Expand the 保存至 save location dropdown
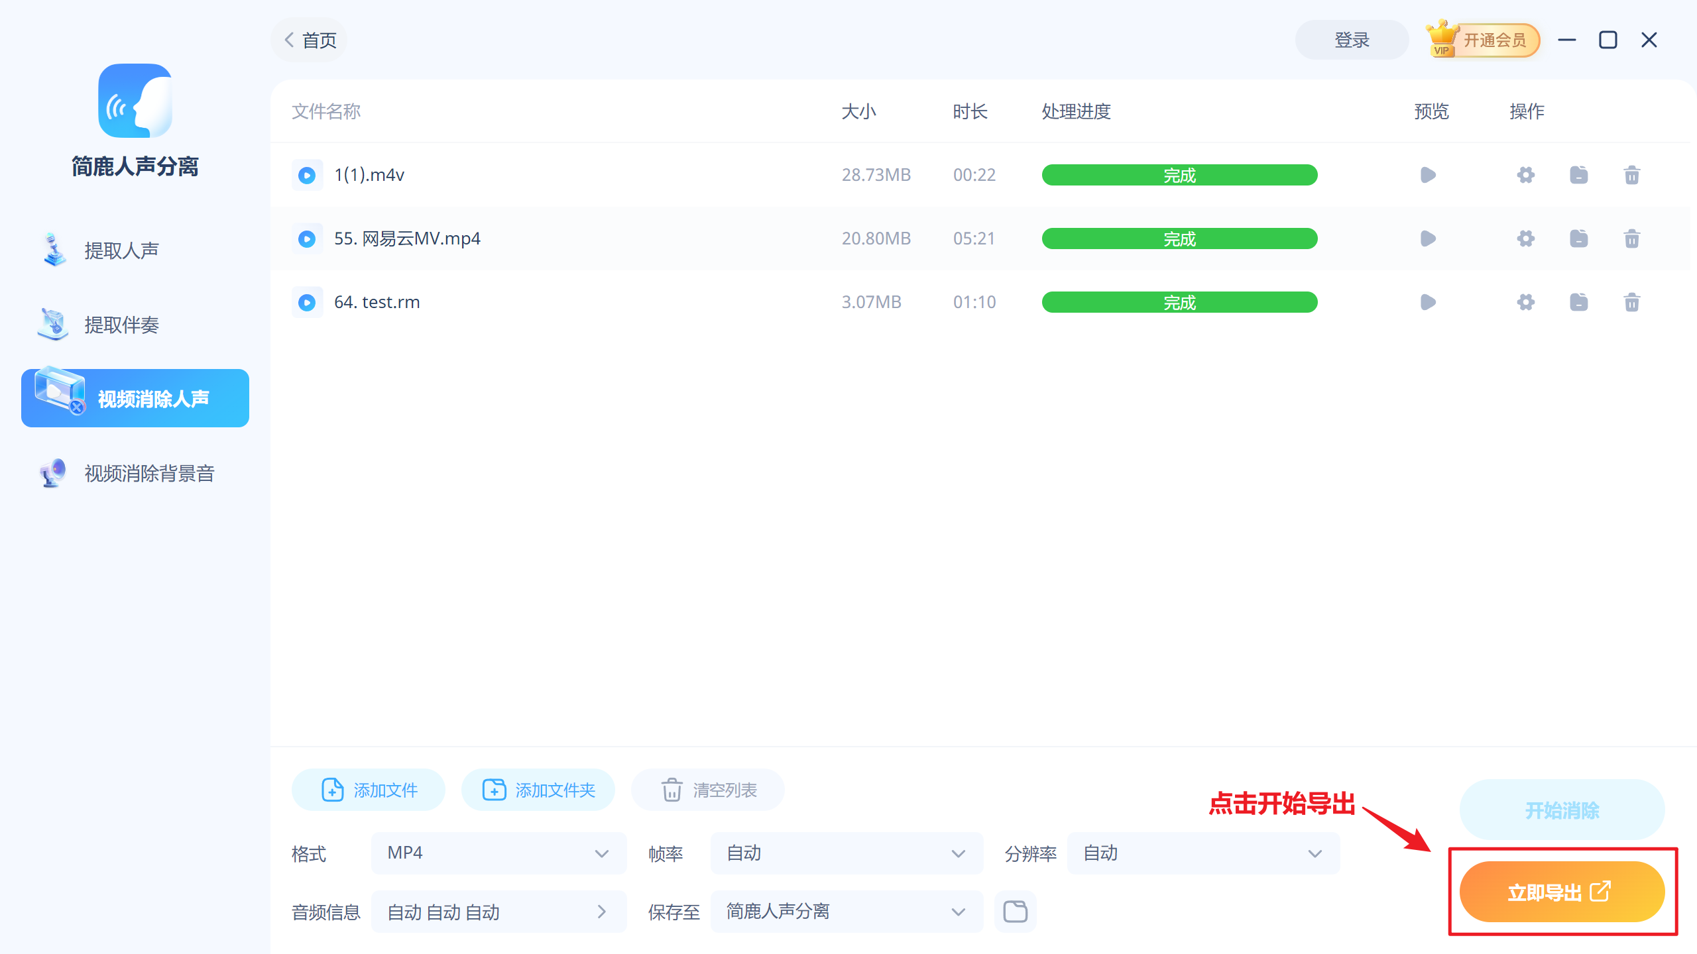This screenshot has width=1697, height=954. point(847,912)
